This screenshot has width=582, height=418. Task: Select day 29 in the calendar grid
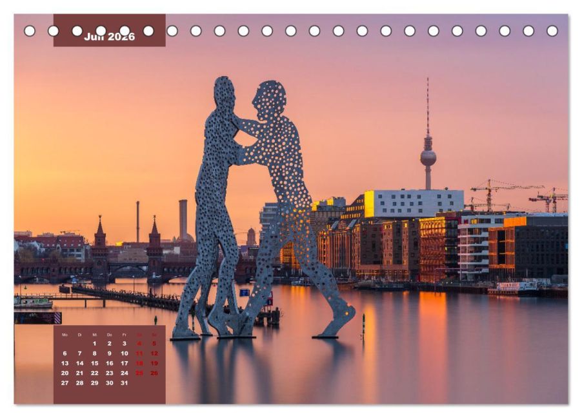tap(95, 383)
